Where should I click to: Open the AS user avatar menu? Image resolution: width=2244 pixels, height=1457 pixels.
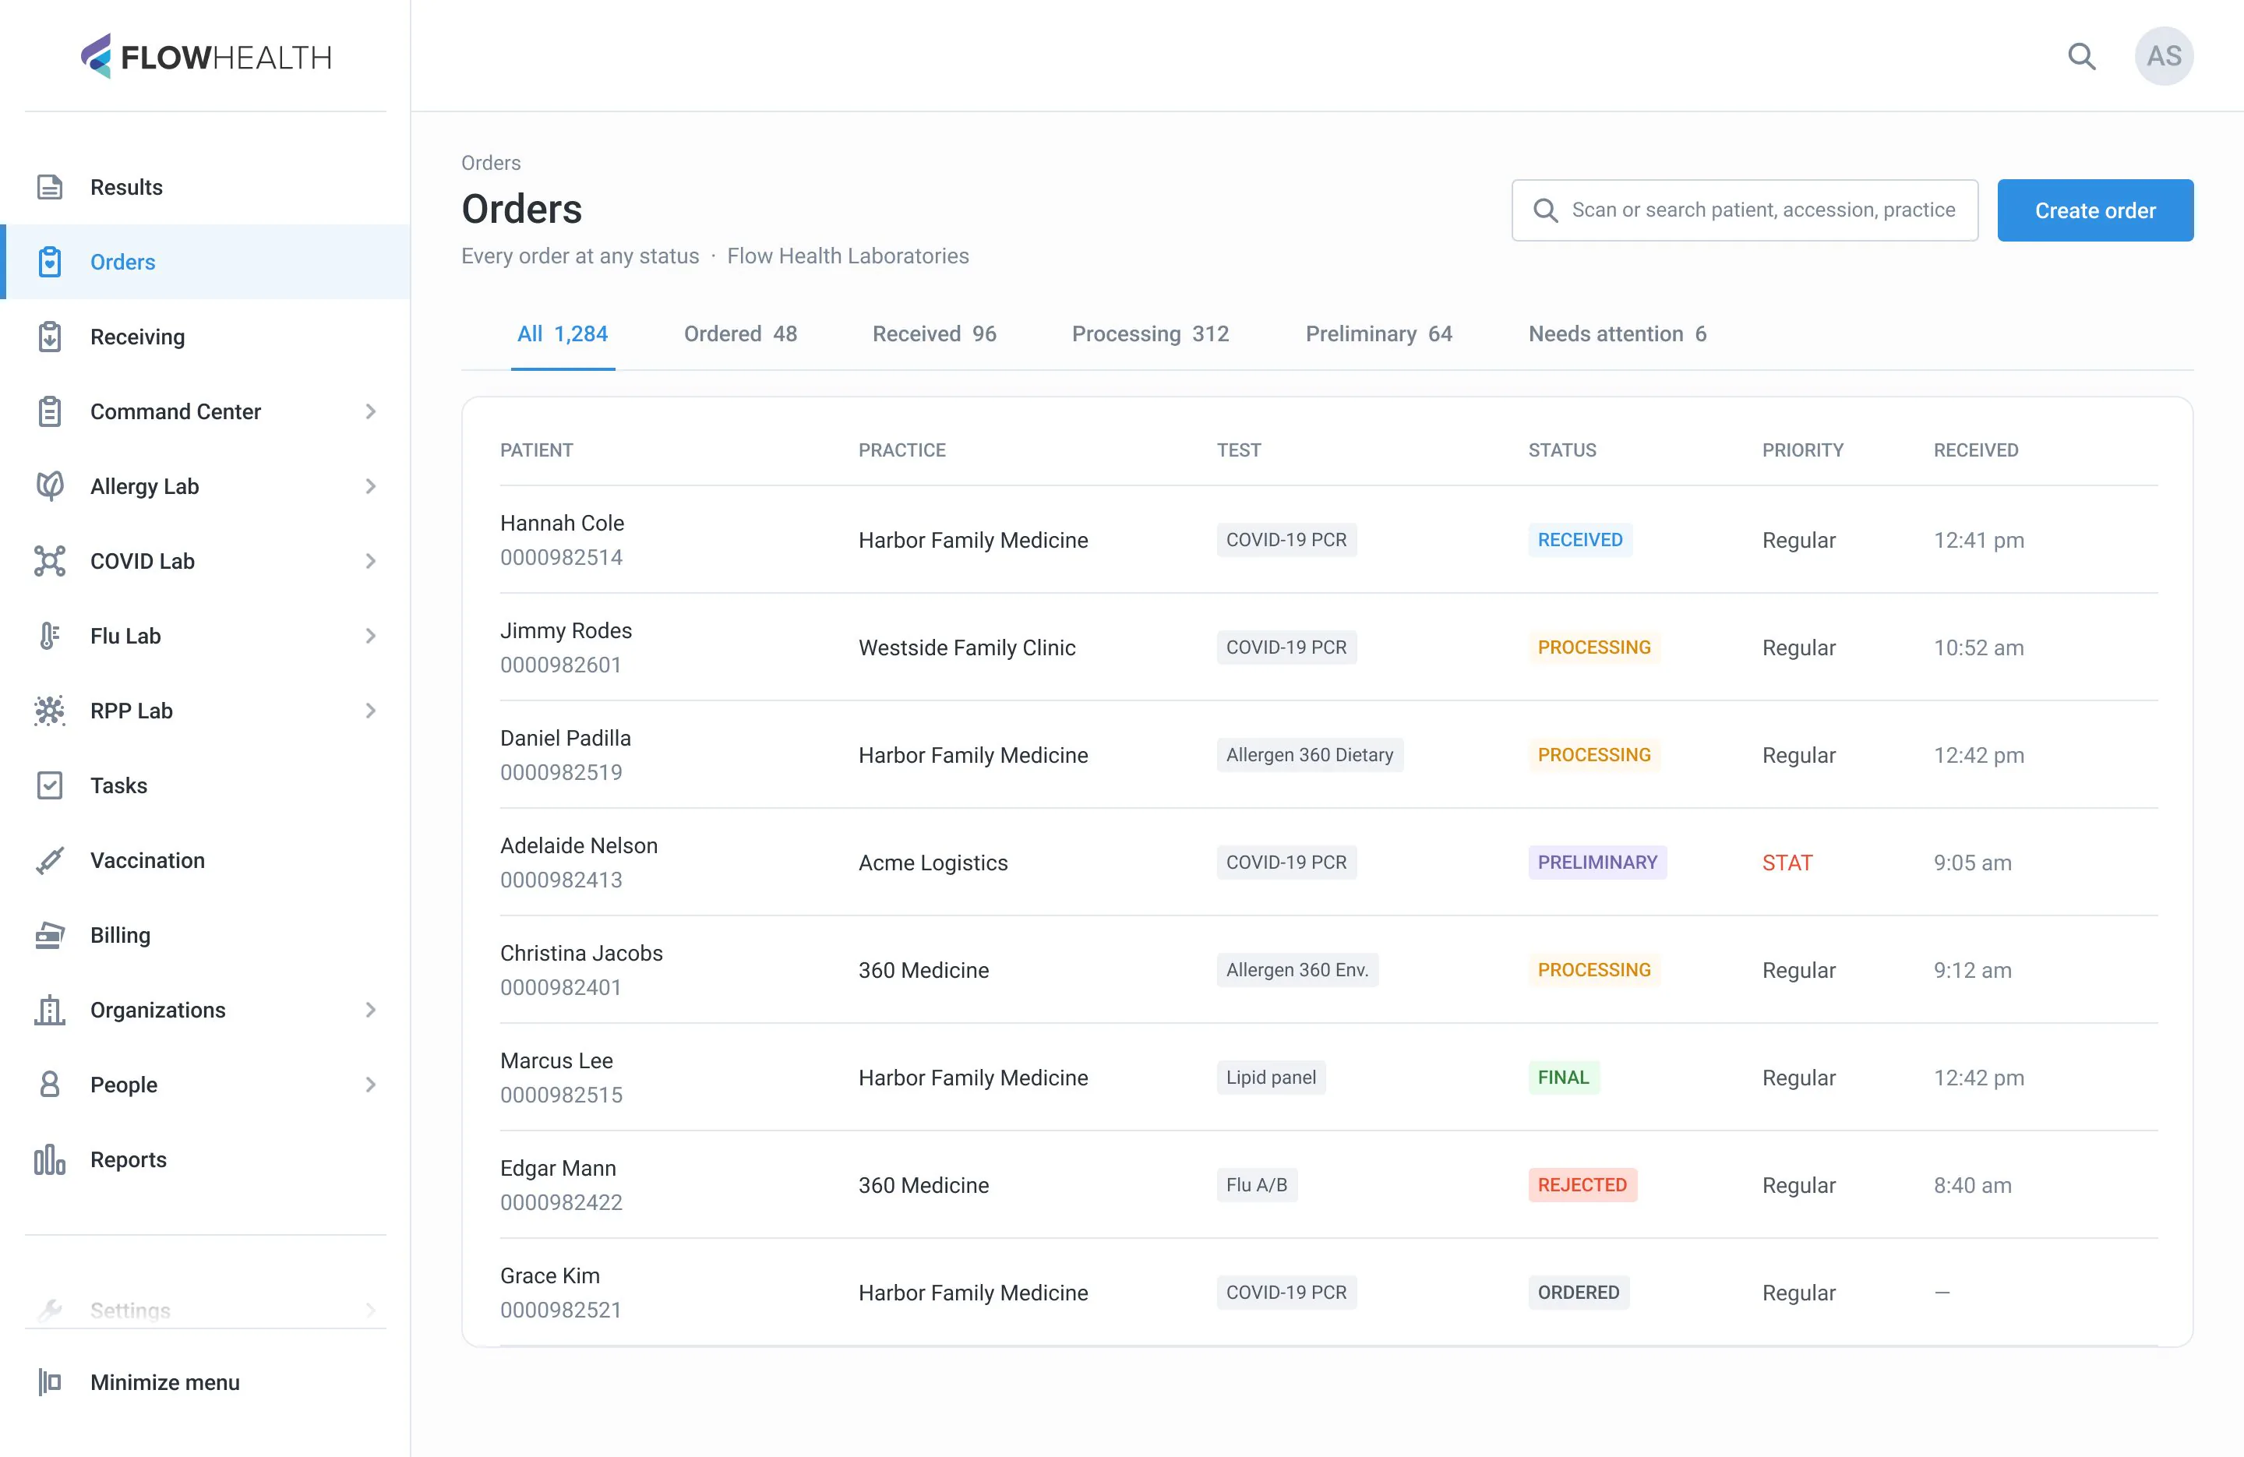[2164, 57]
